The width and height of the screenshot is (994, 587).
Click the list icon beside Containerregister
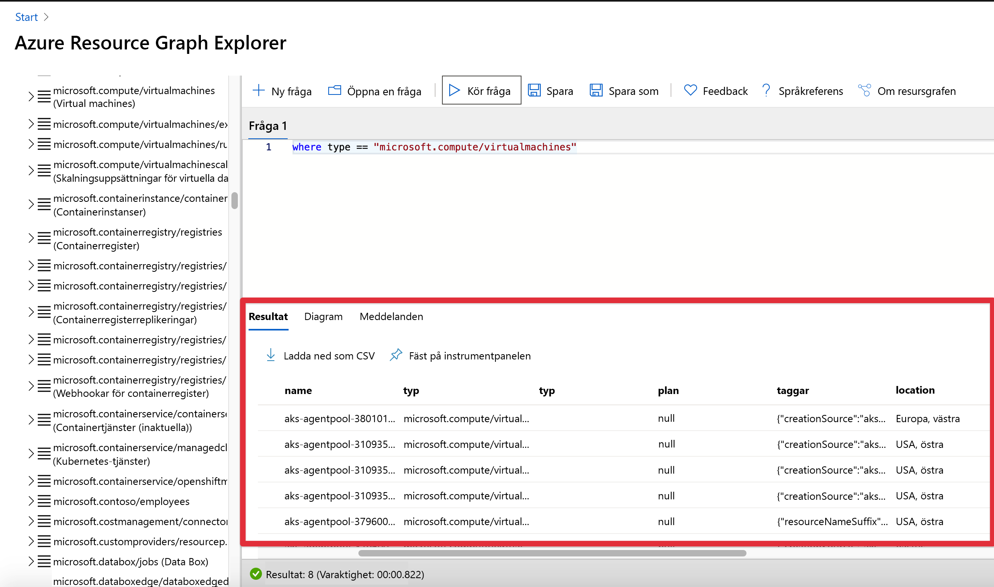click(44, 238)
